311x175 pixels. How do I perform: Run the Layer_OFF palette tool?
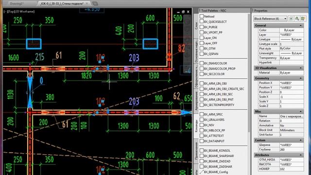pyautogui.click(x=208, y=43)
